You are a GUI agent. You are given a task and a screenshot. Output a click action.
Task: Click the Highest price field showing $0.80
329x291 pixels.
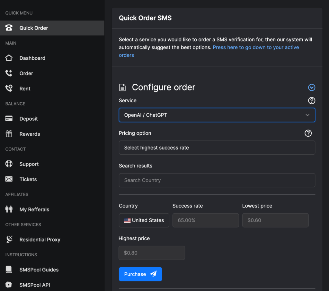(x=152, y=253)
